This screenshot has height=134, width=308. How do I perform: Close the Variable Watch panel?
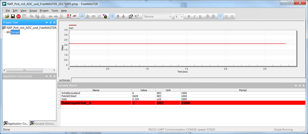[x=303, y=86]
